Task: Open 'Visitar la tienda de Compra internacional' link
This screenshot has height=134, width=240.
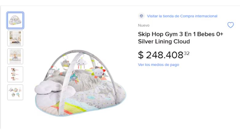Action: pos(182,16)
